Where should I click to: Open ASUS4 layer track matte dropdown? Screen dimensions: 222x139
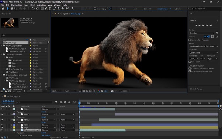click(x=67, y=125)
